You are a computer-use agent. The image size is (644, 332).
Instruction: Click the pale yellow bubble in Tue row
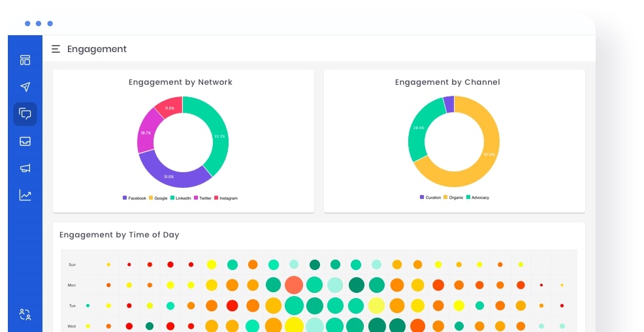coord(376,306)
